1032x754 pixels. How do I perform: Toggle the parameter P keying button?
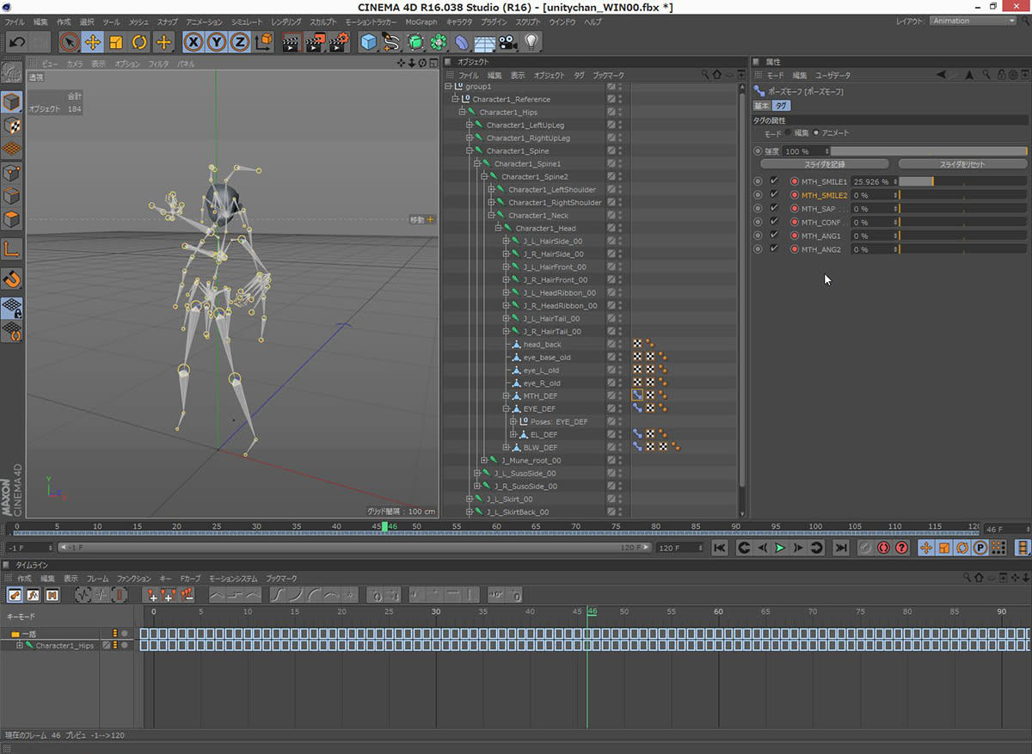[x=980, y=548]
